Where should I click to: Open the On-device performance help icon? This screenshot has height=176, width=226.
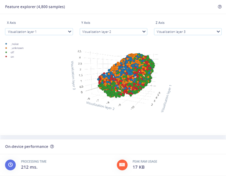coord(52,146)
